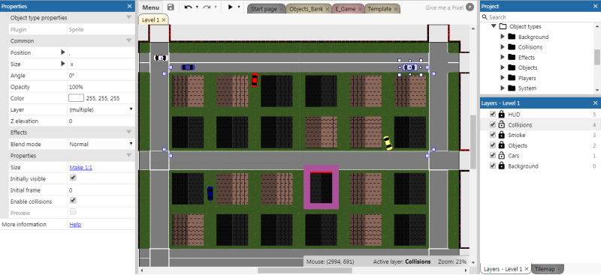Toggle lock on the Collisions layer

501,124
